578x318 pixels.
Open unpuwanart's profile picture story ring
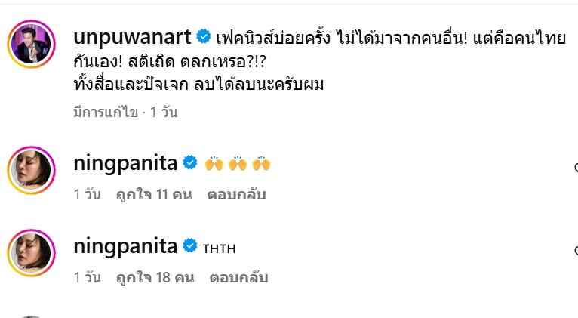click(32, 45)
